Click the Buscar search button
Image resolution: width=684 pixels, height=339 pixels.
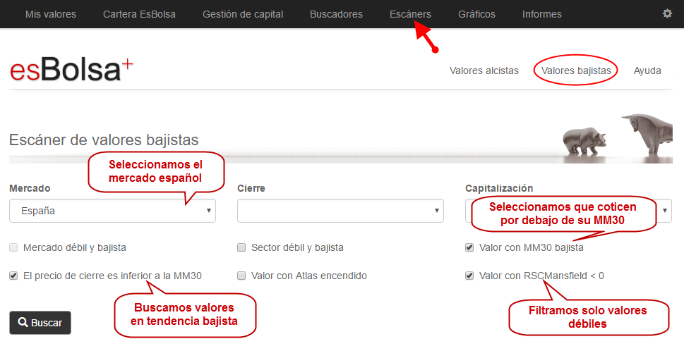(x=40, y=323)
